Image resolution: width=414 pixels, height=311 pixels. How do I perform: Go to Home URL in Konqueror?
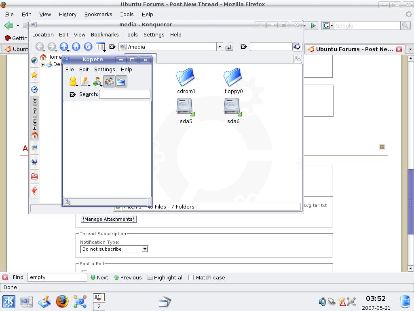coord(76,47)
